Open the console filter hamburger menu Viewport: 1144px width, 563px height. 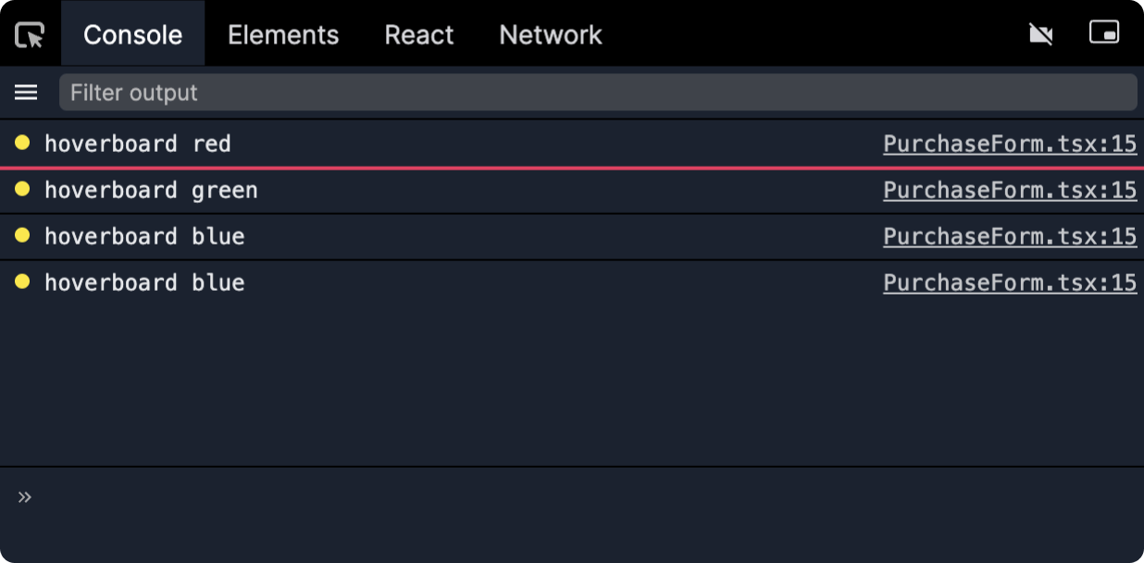26,93
